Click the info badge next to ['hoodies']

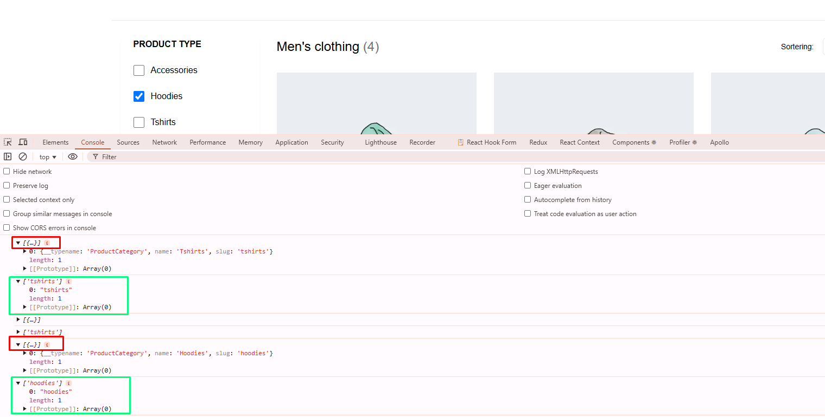pyautogui.click(x=68, y=383)
